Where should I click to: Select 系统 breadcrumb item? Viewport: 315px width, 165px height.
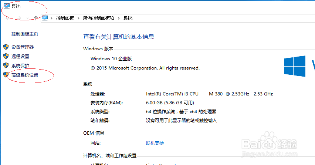128,18
